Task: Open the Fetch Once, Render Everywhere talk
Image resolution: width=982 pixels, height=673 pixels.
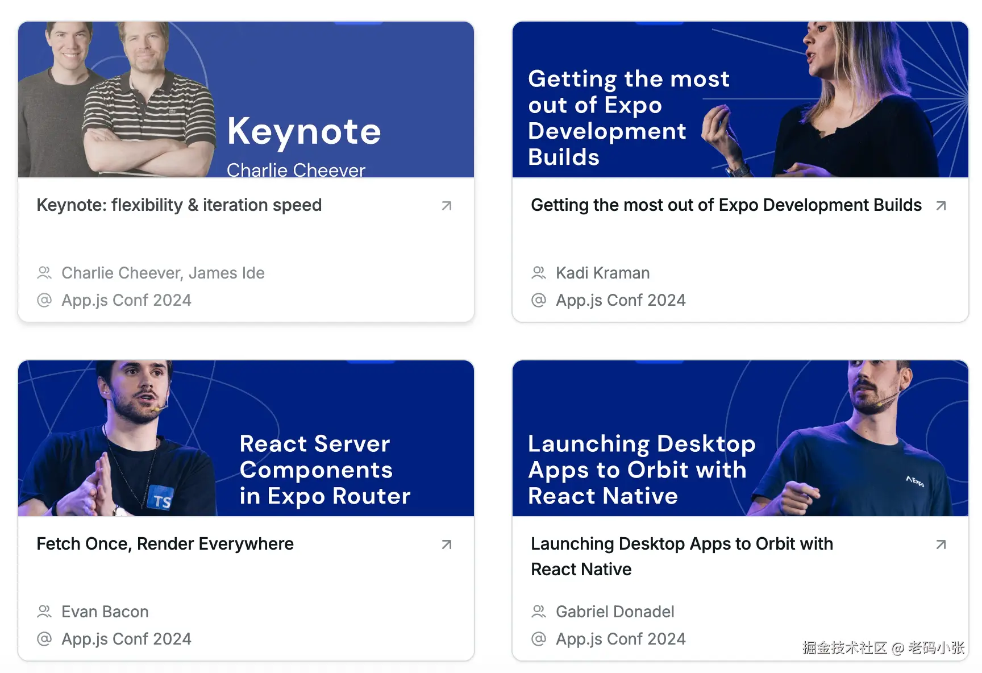Action: click(165, 544)
